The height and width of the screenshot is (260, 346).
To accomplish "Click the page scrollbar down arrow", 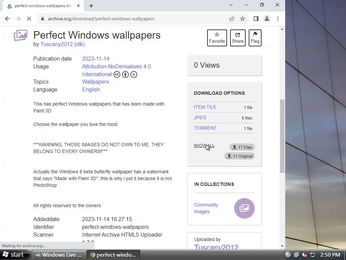I will tap(282, 246).
